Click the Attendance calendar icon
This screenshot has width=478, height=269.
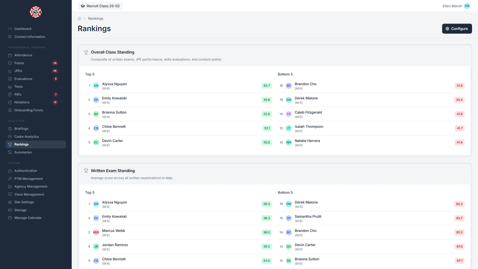10,55
